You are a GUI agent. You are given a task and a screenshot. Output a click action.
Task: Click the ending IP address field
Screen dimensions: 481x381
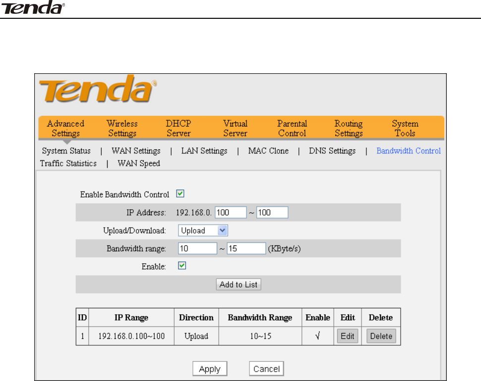tap(272, 212)
